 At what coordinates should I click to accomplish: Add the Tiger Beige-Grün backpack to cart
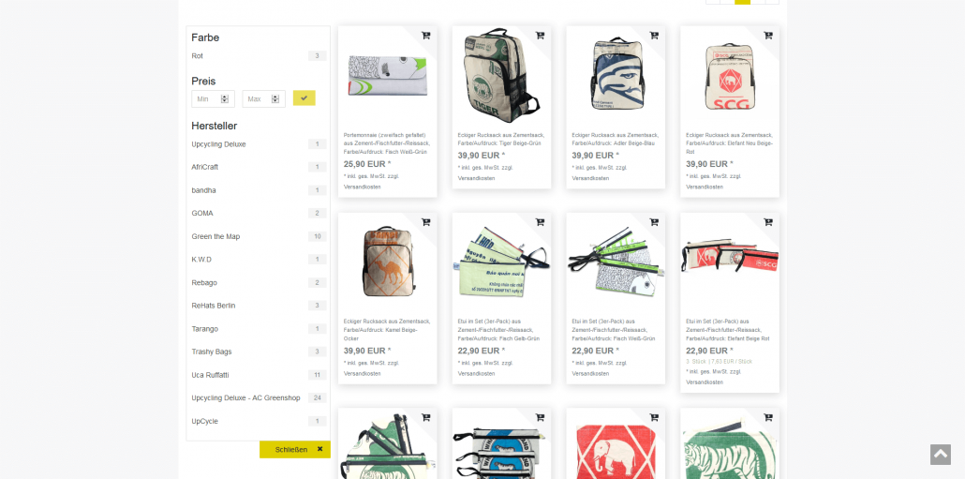540,36
